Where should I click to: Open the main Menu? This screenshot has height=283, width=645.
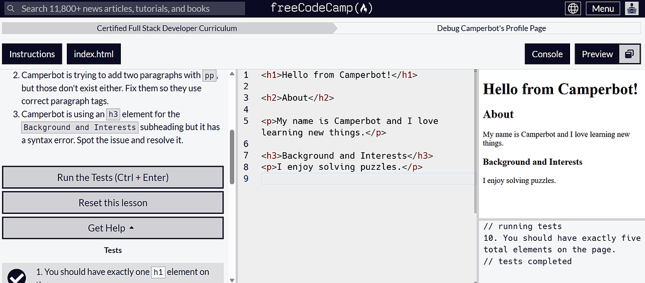pos(603,9)
